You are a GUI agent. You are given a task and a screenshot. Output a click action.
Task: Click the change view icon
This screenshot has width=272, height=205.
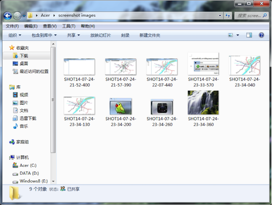[x=230, y=35]
